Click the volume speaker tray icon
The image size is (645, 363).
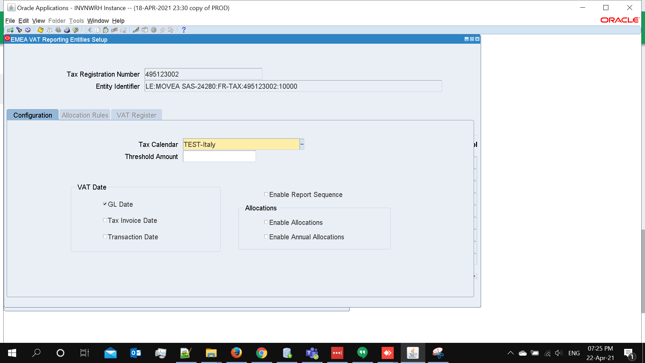click(559, 353)
